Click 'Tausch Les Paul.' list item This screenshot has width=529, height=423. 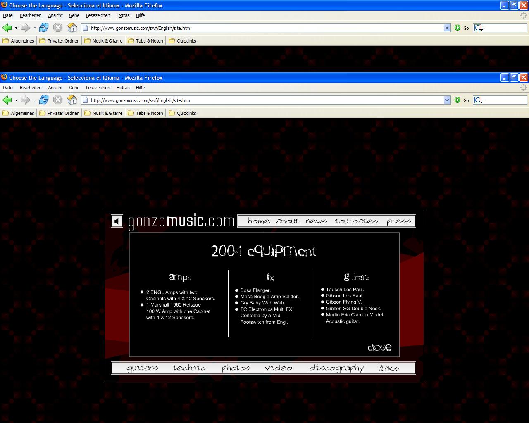[345, 290]
